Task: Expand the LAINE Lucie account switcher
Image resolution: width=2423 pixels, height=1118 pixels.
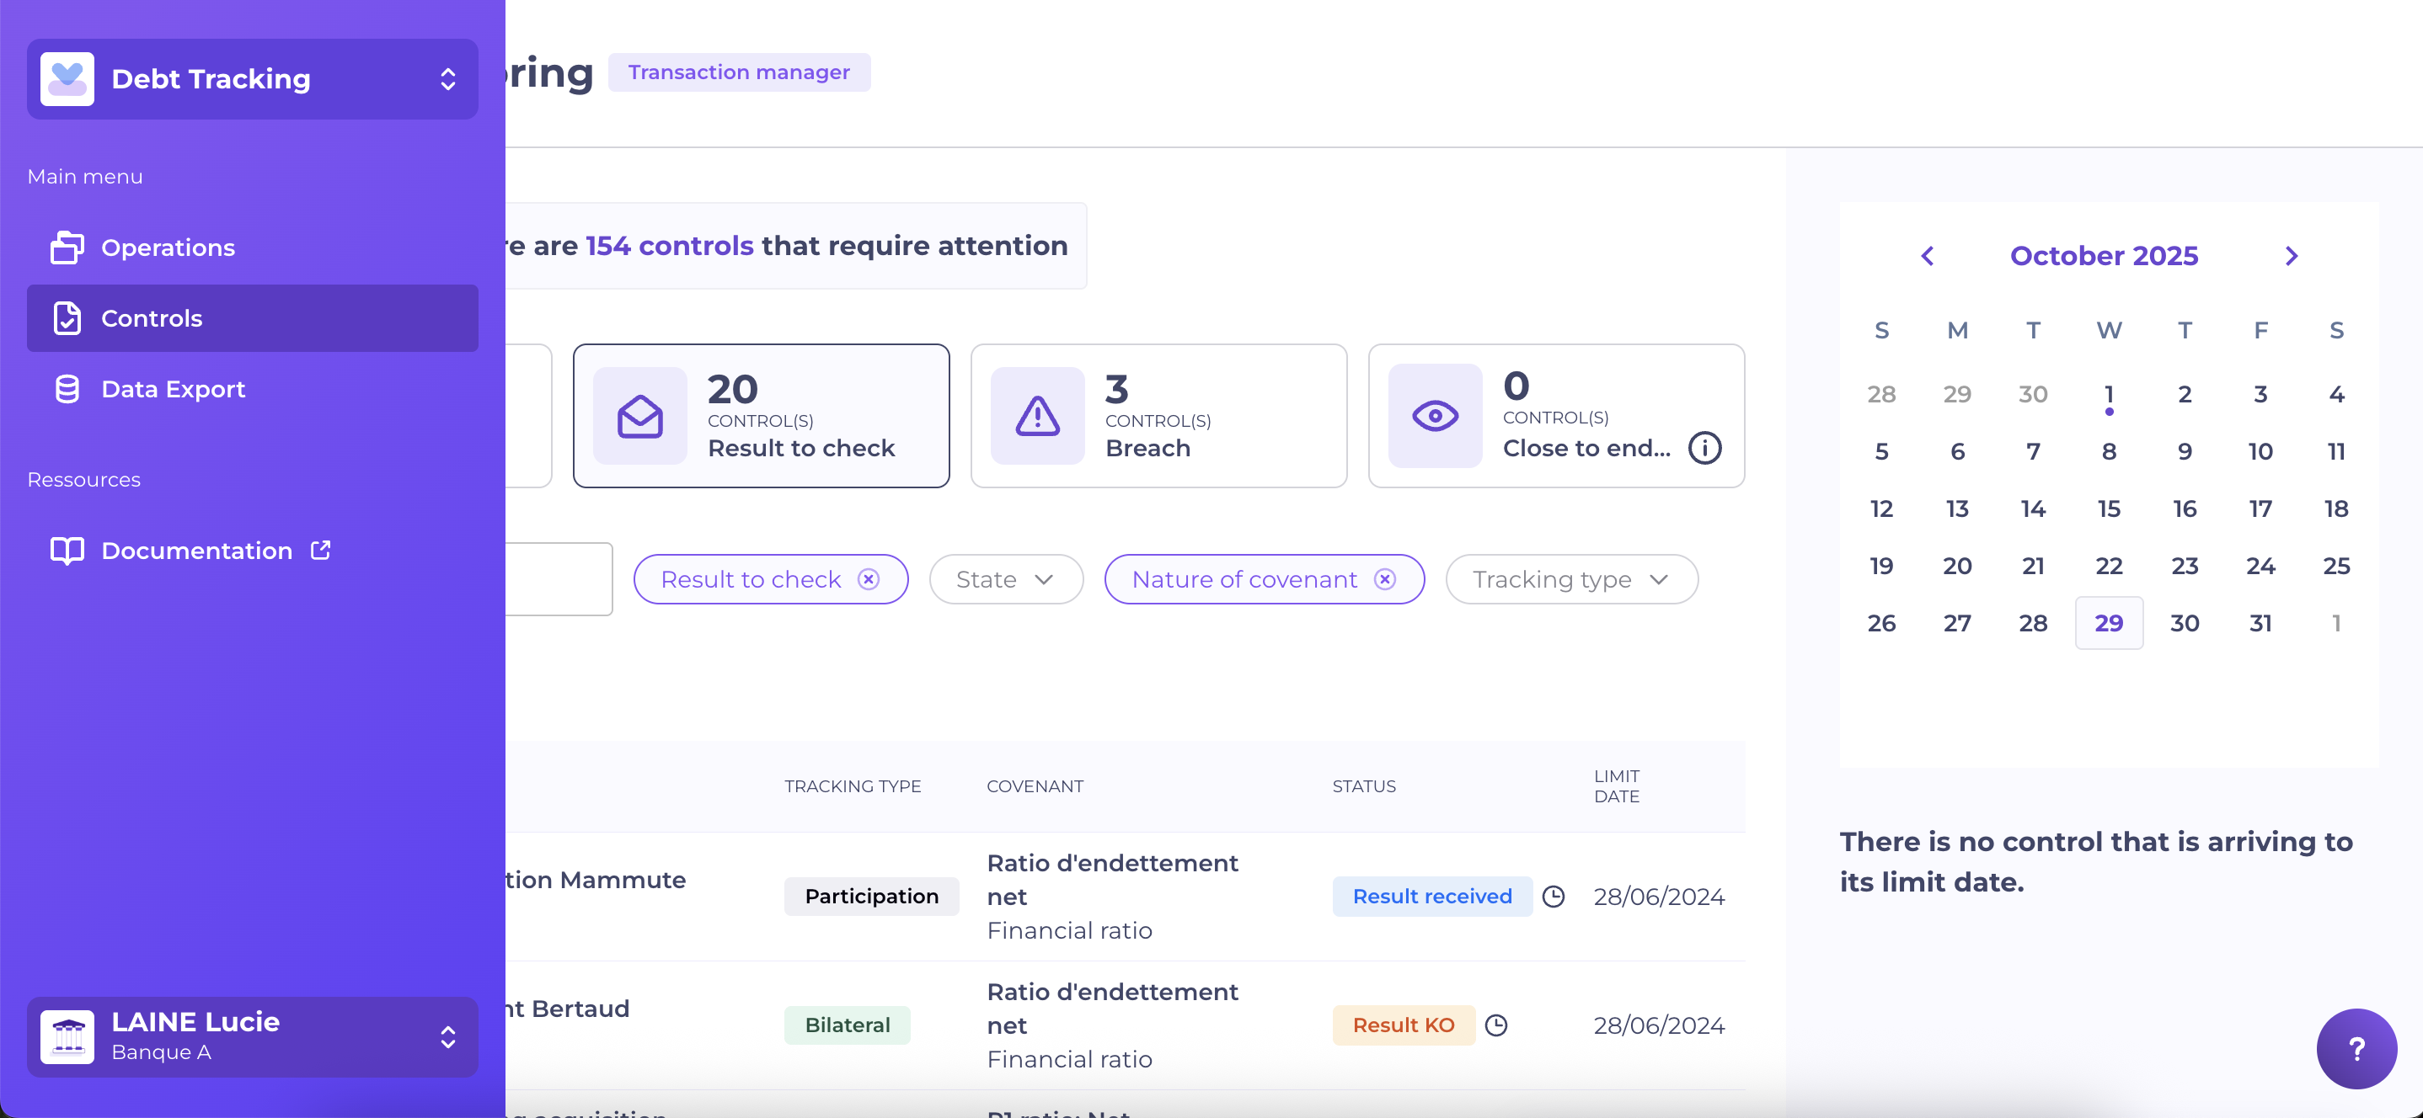Action: tap(447, 1036)
